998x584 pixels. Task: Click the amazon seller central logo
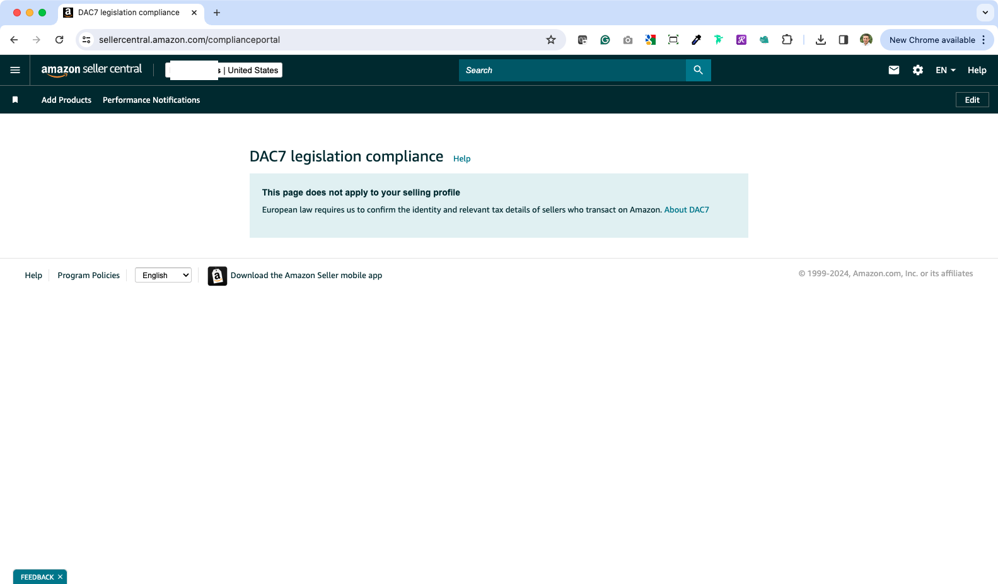click(91, 69)
